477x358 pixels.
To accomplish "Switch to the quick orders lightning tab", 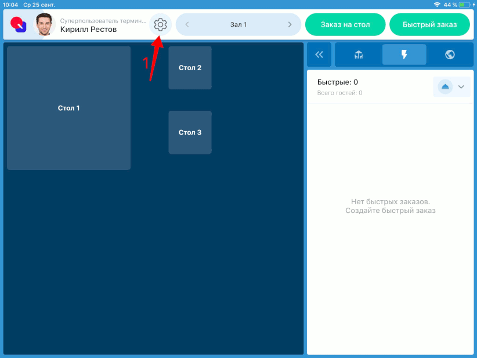I will pos(404,55).
